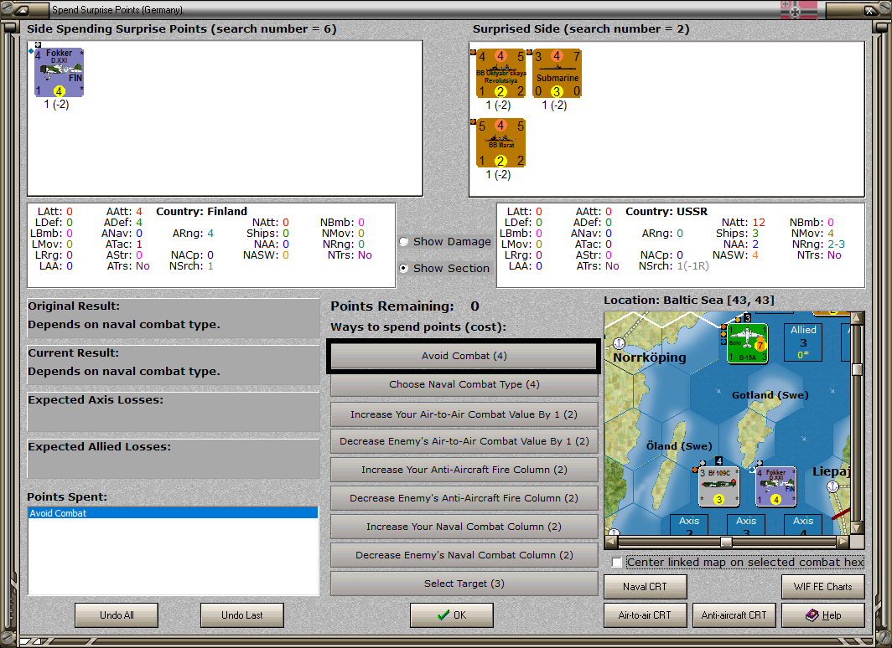
Task: Click Increase Your Anti-Aircraft Fire Column
Action: coord(464,470)
